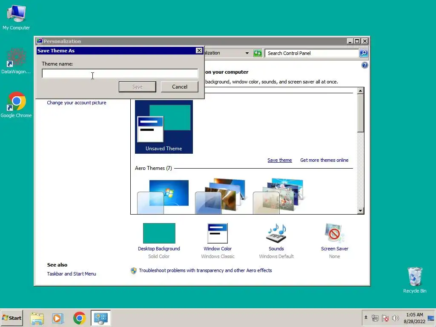436x327 pixels.
Task: Click the Show desktop icon in tray
Action: (x=431, y=318)
